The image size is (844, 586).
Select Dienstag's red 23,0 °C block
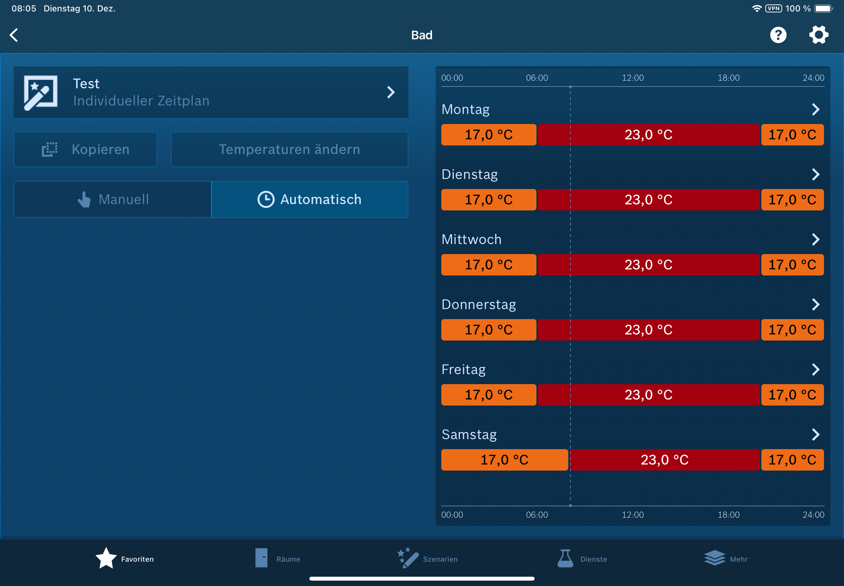click(x=648, y=200)
